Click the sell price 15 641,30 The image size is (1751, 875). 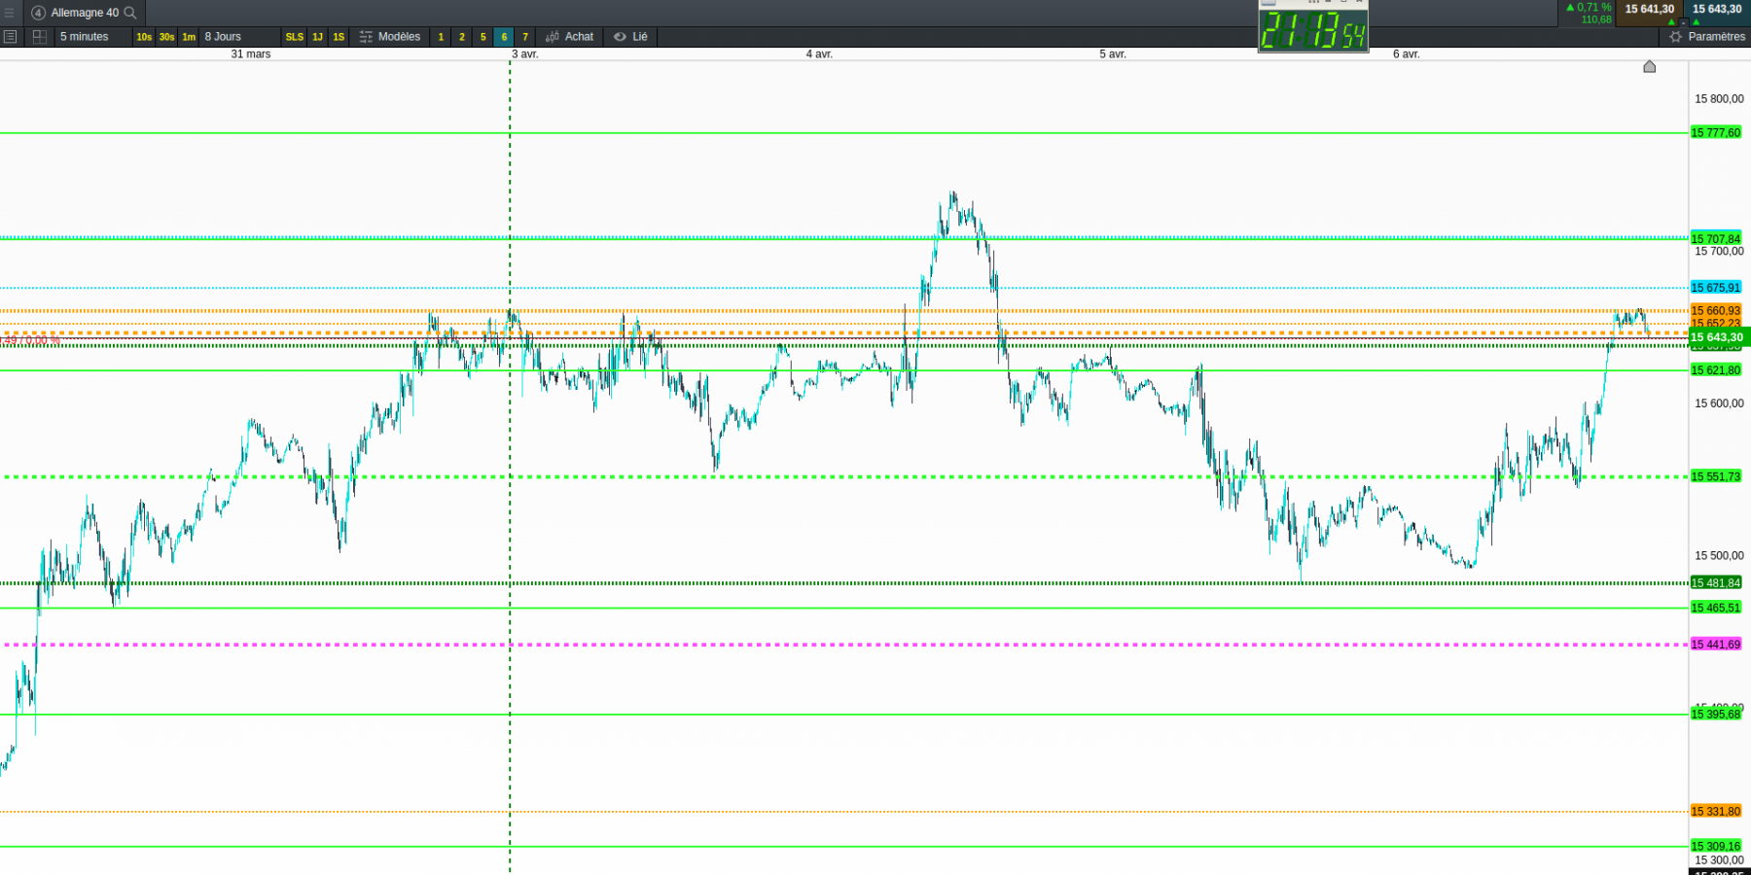[1650, 9]
